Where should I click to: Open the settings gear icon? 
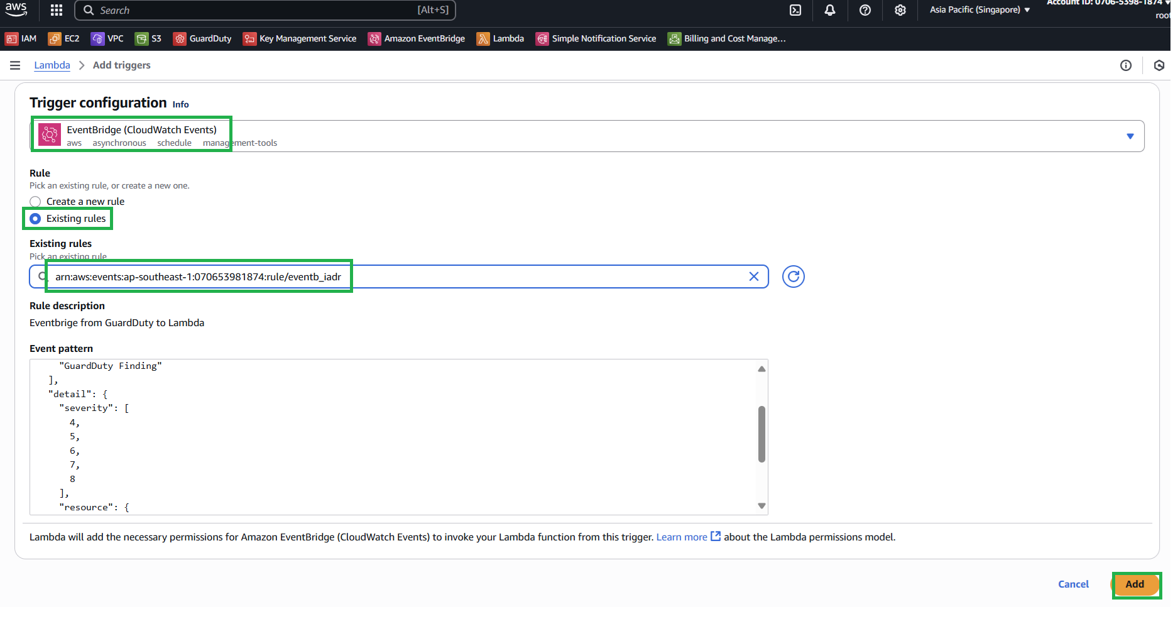[x=900, y=10]
